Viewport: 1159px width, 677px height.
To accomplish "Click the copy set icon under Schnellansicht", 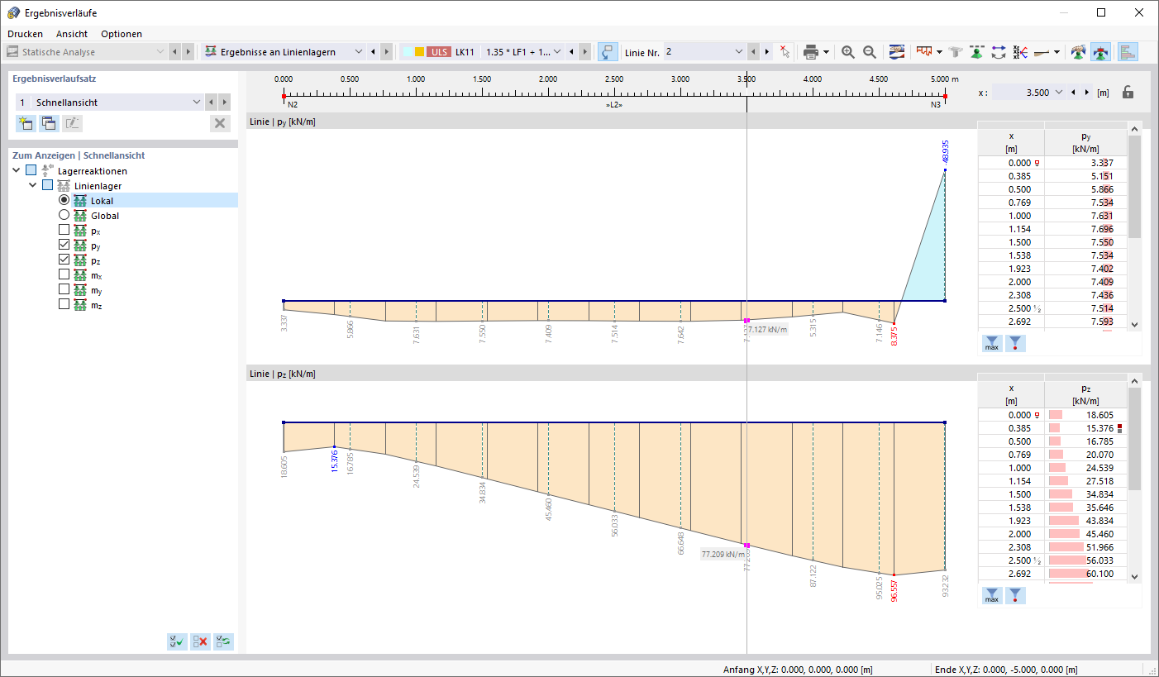I will 49,123.
